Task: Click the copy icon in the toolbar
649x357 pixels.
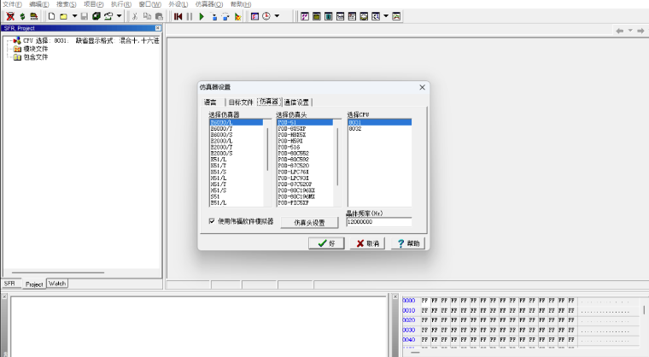Action: [147, 16]
